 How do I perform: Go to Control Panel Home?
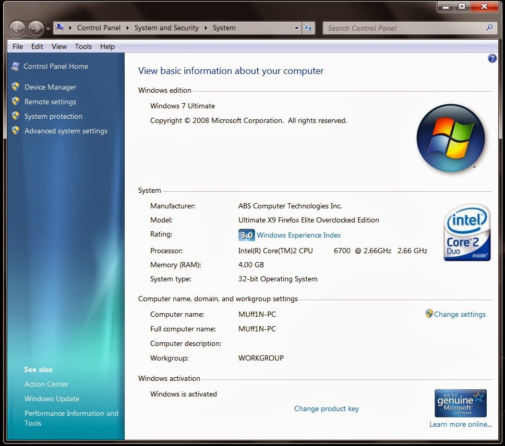click(x=56, y=66)
